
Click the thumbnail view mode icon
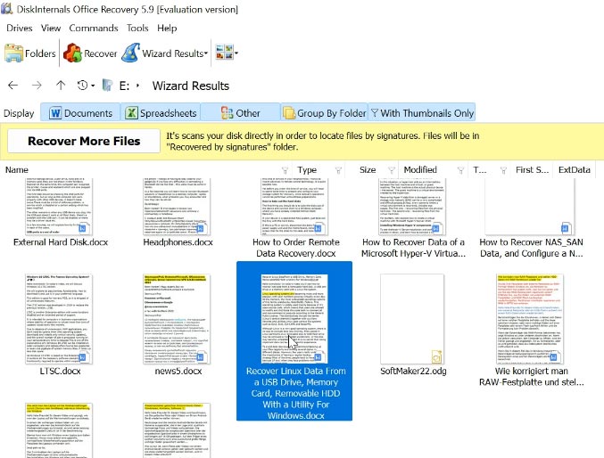pyautogui.click(x=224, y=53)
